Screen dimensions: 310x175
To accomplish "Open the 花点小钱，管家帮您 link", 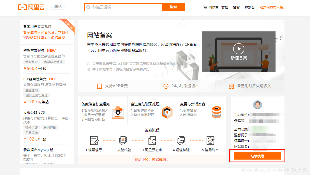I will 151,159.
